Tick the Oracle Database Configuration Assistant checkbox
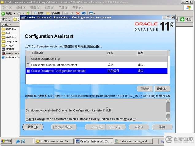Viewport: 195px width, 146px height. [28, 71]
